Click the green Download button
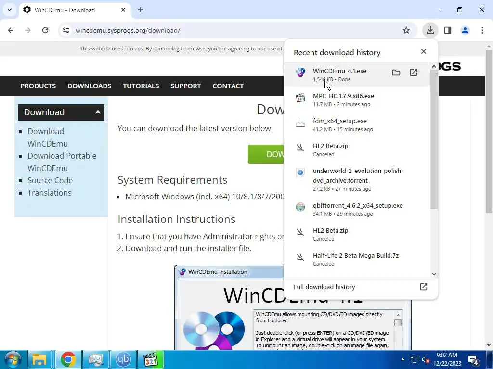 coord(266,154)
